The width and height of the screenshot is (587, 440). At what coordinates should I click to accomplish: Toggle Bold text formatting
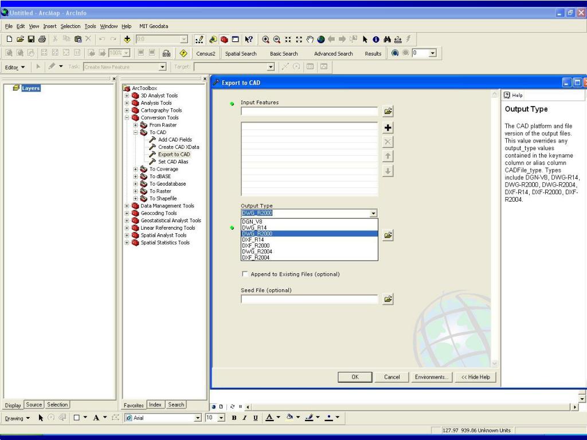click(x=234, y=418)
